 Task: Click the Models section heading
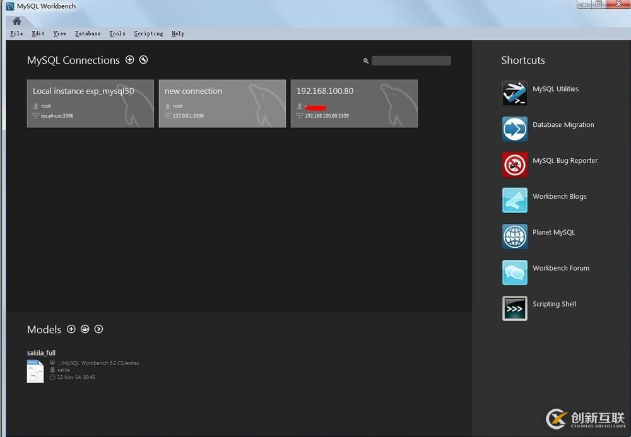point(44,329)
